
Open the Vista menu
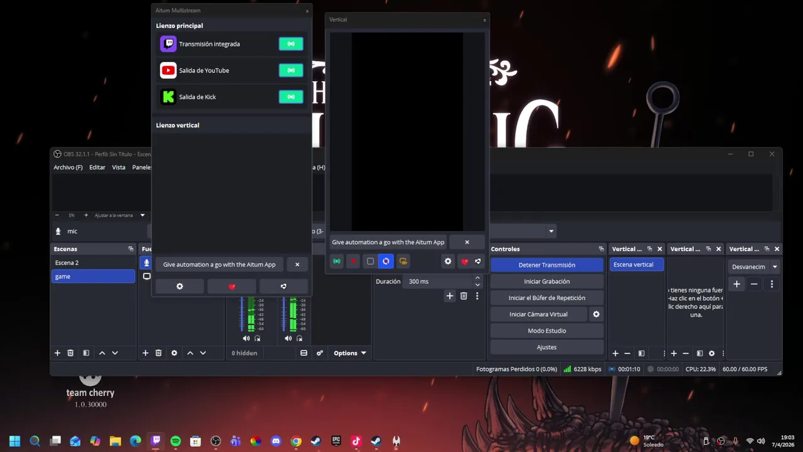click(119, 168)
